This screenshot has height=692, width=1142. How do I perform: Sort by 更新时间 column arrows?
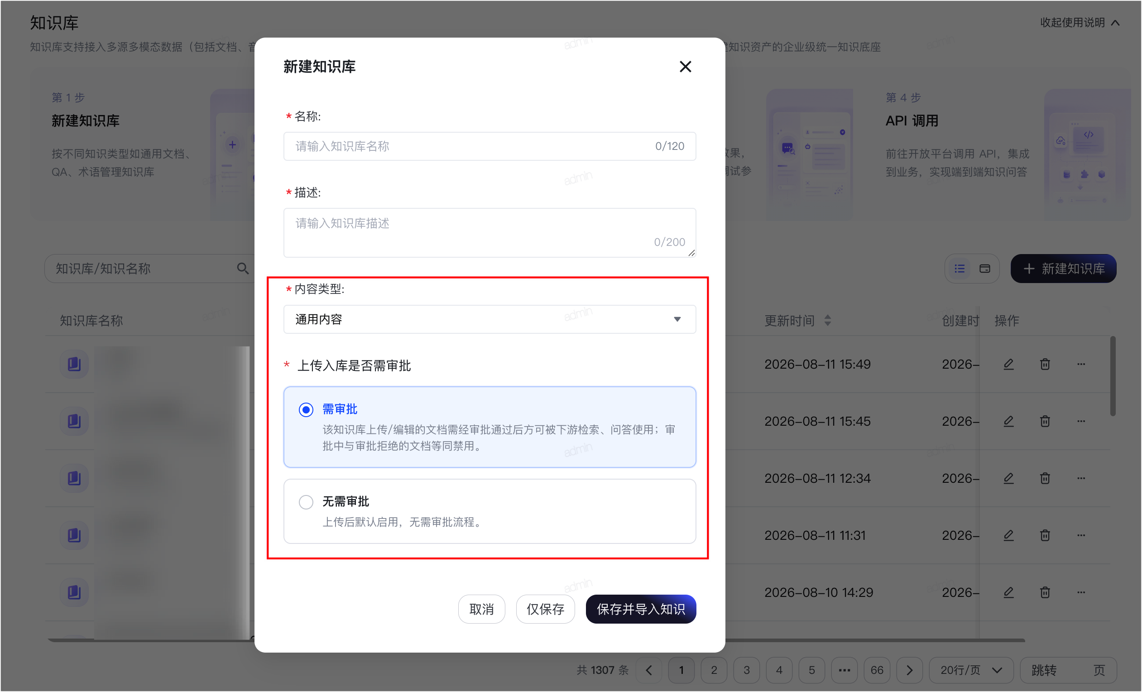tap(828, 320)
